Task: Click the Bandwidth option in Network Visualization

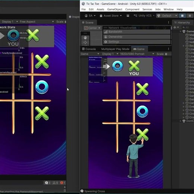Action: click(x=137, y=32)
